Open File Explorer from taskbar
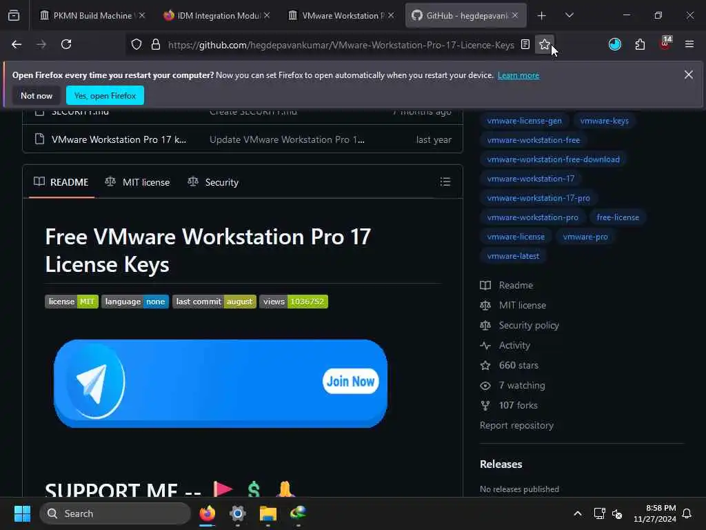The height and width of the screenshot is (530, 706). click(268, 513)
